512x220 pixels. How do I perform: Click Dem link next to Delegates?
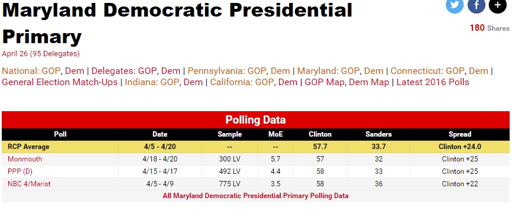click(x=171, y=71)
